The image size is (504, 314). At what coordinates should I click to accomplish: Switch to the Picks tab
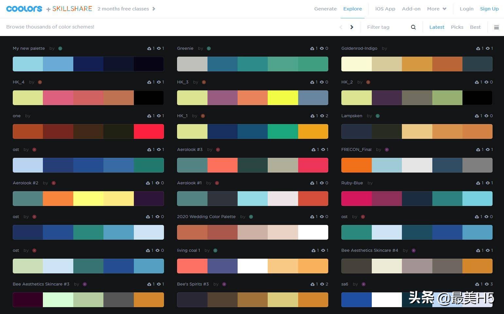coord(457,27)
